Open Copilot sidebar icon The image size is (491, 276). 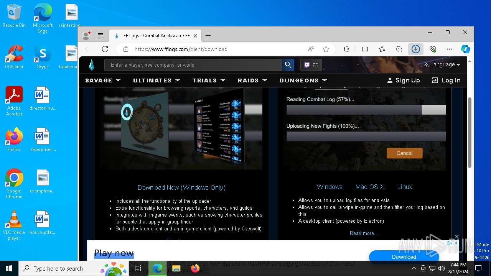[466, 49]
